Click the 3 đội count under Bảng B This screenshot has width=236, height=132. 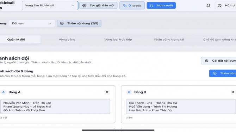click(x=129, y=118)
